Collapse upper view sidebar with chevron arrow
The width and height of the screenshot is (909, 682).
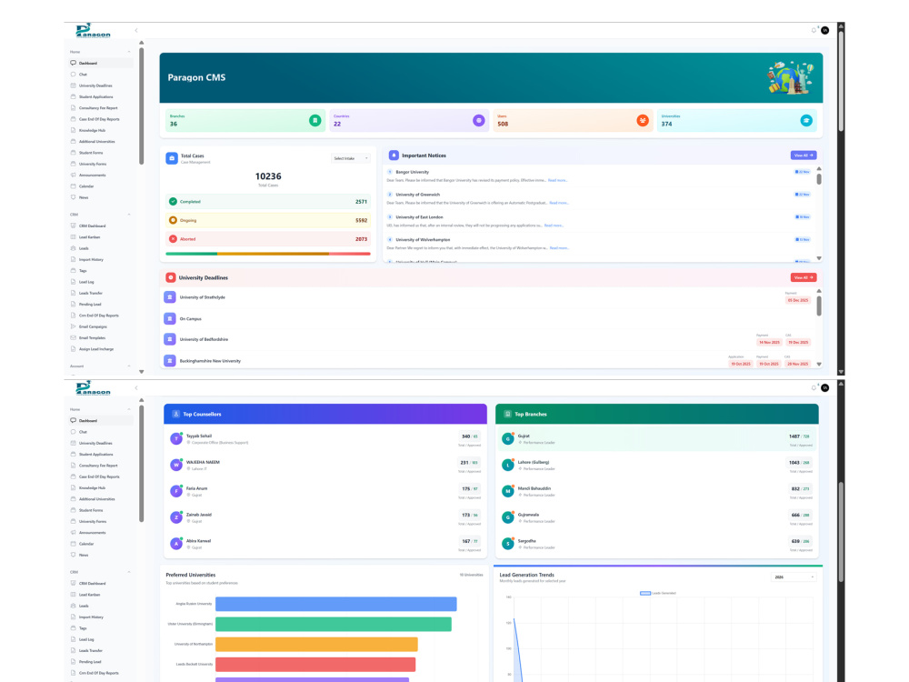pyautogui.click(x=136, y=30)
